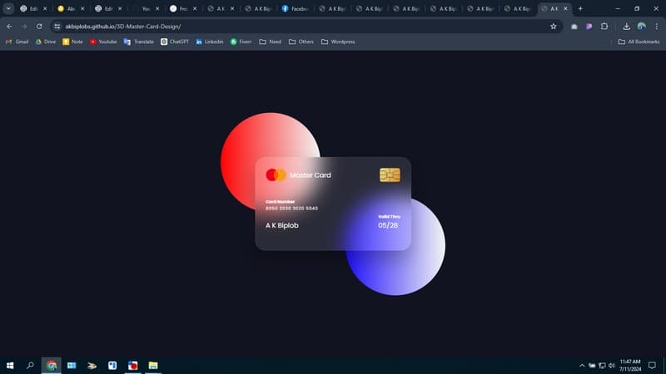Close the Fre tab
Image resolution: width=666 pixels, height=374 pixels.
pos(195,8)
